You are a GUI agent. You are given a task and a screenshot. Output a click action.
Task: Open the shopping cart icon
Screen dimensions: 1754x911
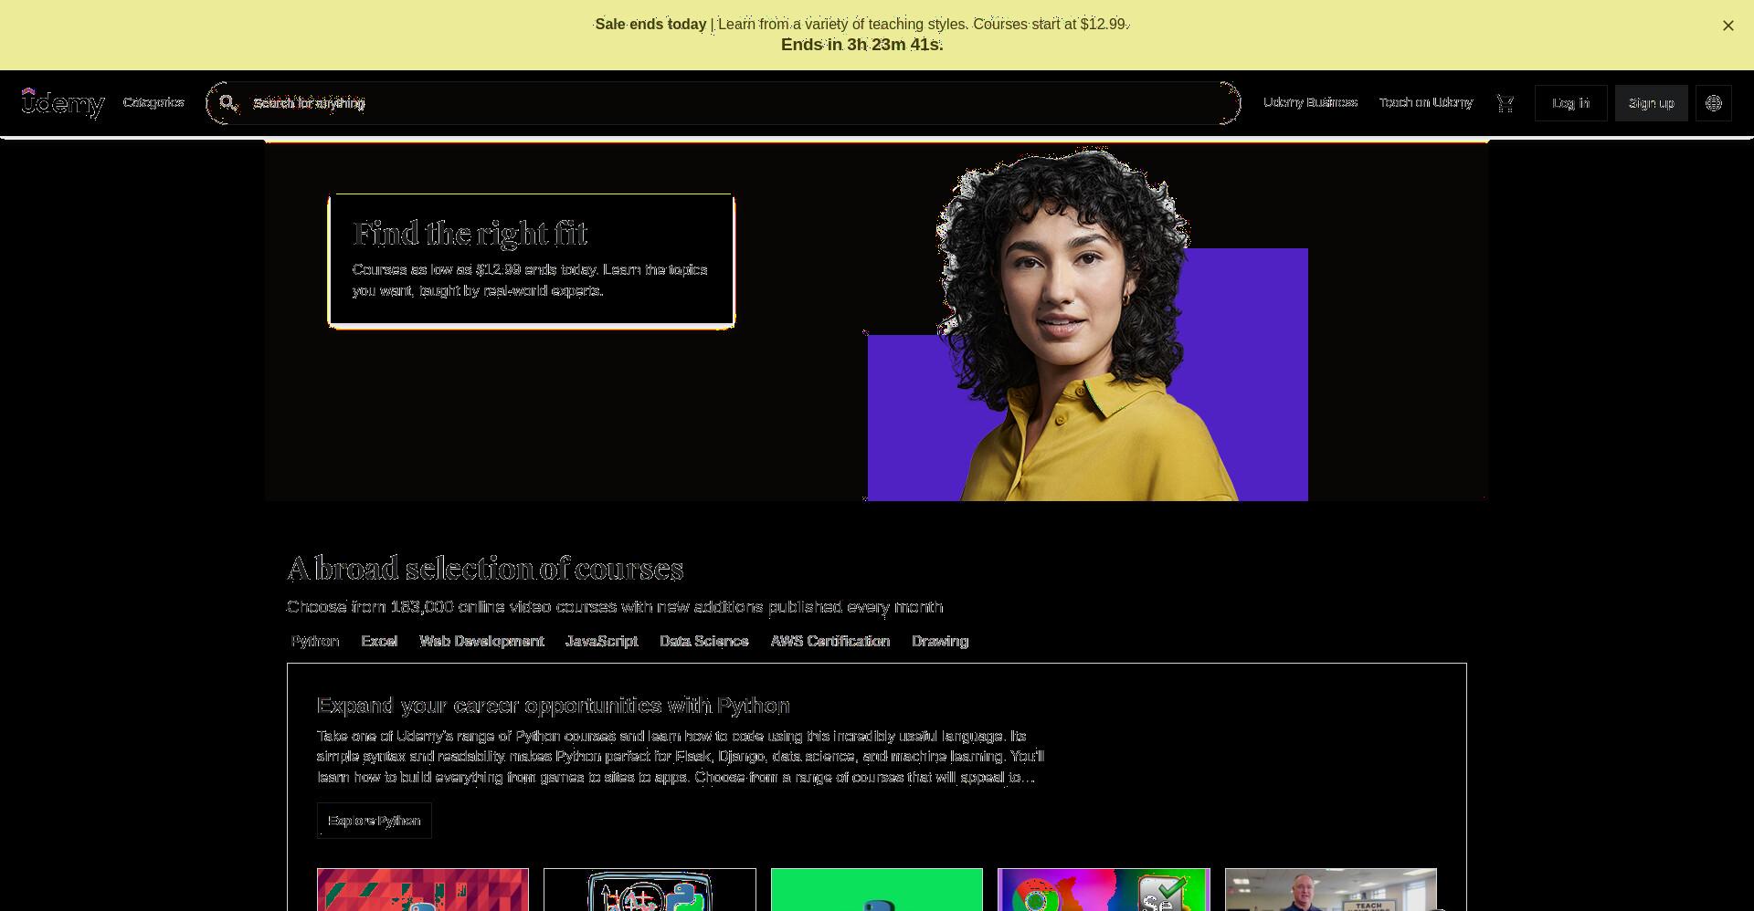click(1506, 103)
